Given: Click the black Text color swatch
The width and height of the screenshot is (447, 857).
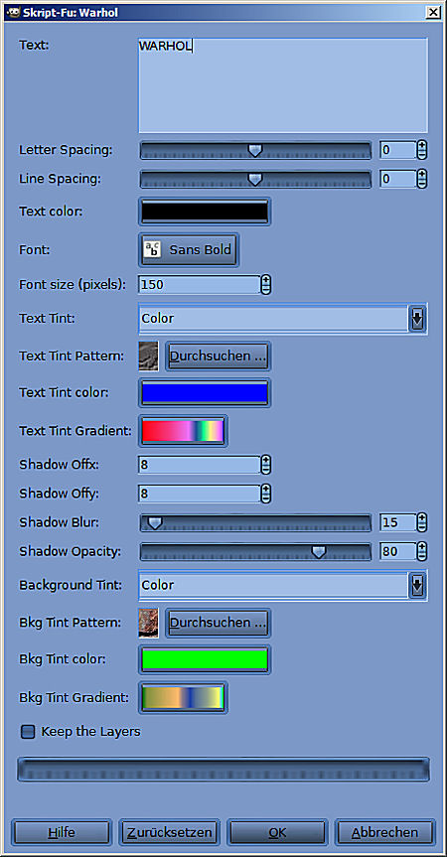Looking at the screenshot, I should [205, 212].
